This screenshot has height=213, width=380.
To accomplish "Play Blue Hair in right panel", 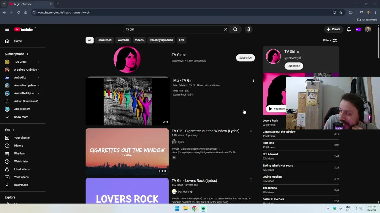I will [x=300, y=145].
